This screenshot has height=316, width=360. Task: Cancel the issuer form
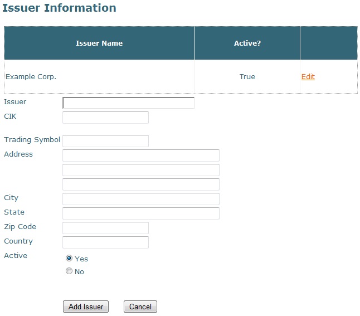pos(140,307)
